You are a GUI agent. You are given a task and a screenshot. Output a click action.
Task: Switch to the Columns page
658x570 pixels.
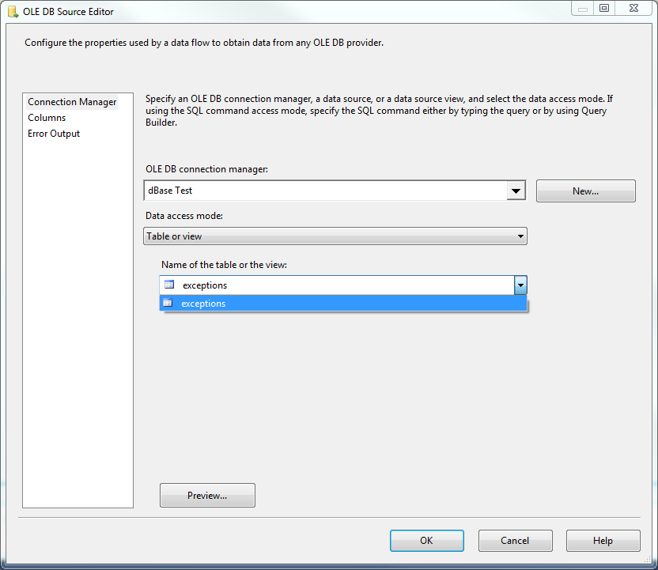[x=47, y=118]
